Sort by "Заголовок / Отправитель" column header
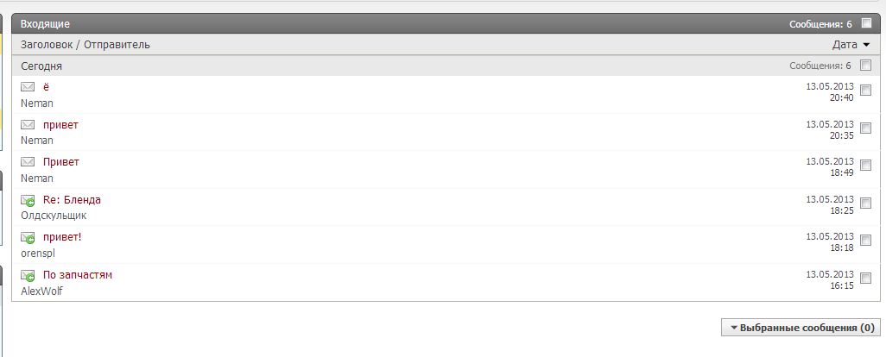This screenshot has height=357, width=886. [85, 45]
